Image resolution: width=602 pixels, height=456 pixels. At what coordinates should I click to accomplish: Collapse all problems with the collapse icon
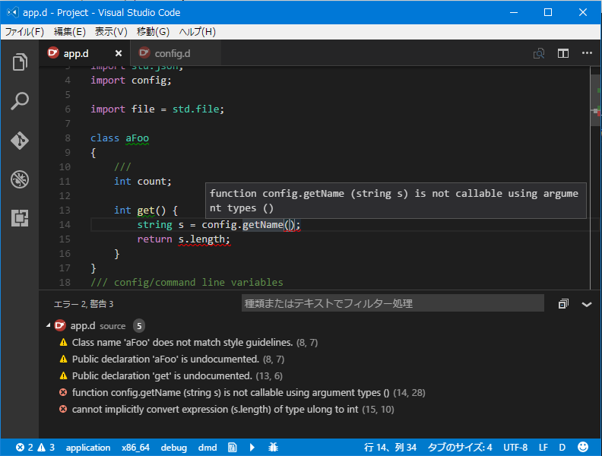click(x=563, y=304)
